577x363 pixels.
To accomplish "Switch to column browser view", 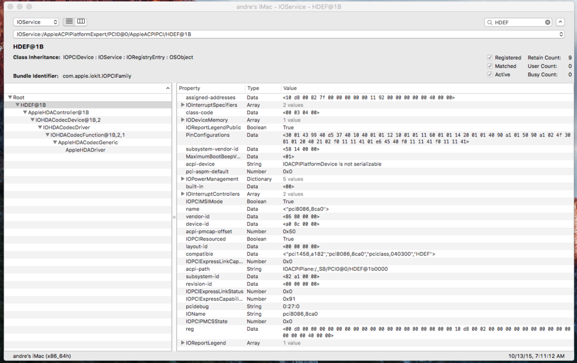I will tap(81, 22).
